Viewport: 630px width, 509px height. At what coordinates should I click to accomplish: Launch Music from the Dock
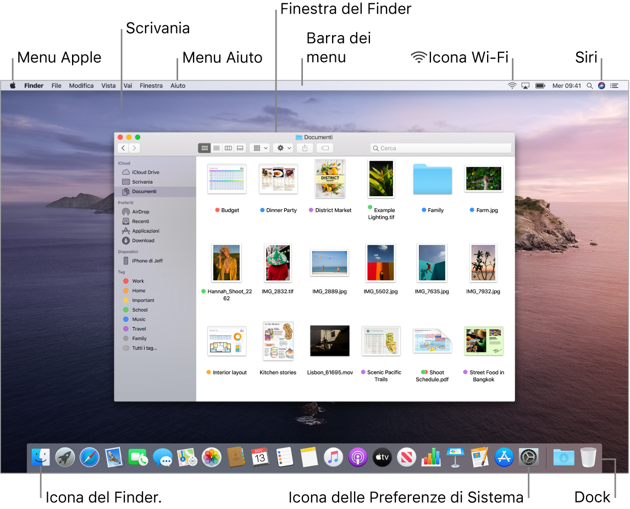pyautogui.click(x=333, y=457)
